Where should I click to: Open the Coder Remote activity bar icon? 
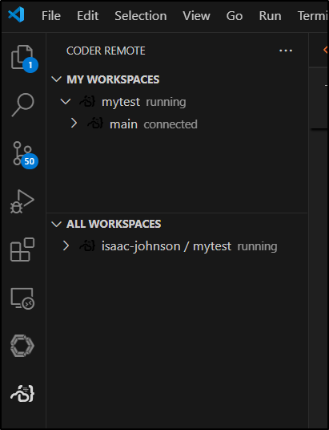22,394
